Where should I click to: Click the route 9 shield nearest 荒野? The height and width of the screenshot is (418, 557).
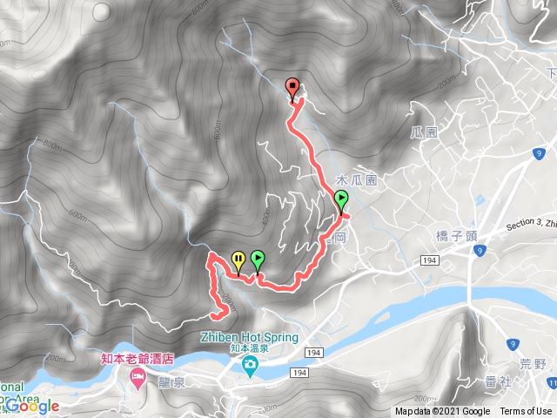(513, 344)
